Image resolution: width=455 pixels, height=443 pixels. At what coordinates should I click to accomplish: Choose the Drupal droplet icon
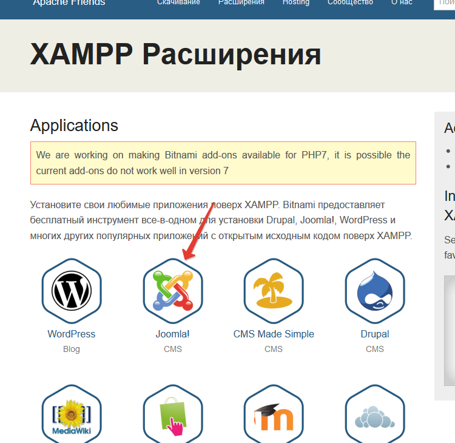coord(375,291)
